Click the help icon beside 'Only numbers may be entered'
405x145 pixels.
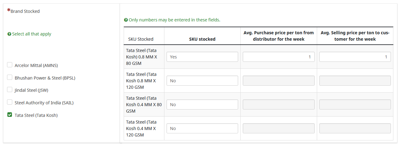tap(126, 20)
